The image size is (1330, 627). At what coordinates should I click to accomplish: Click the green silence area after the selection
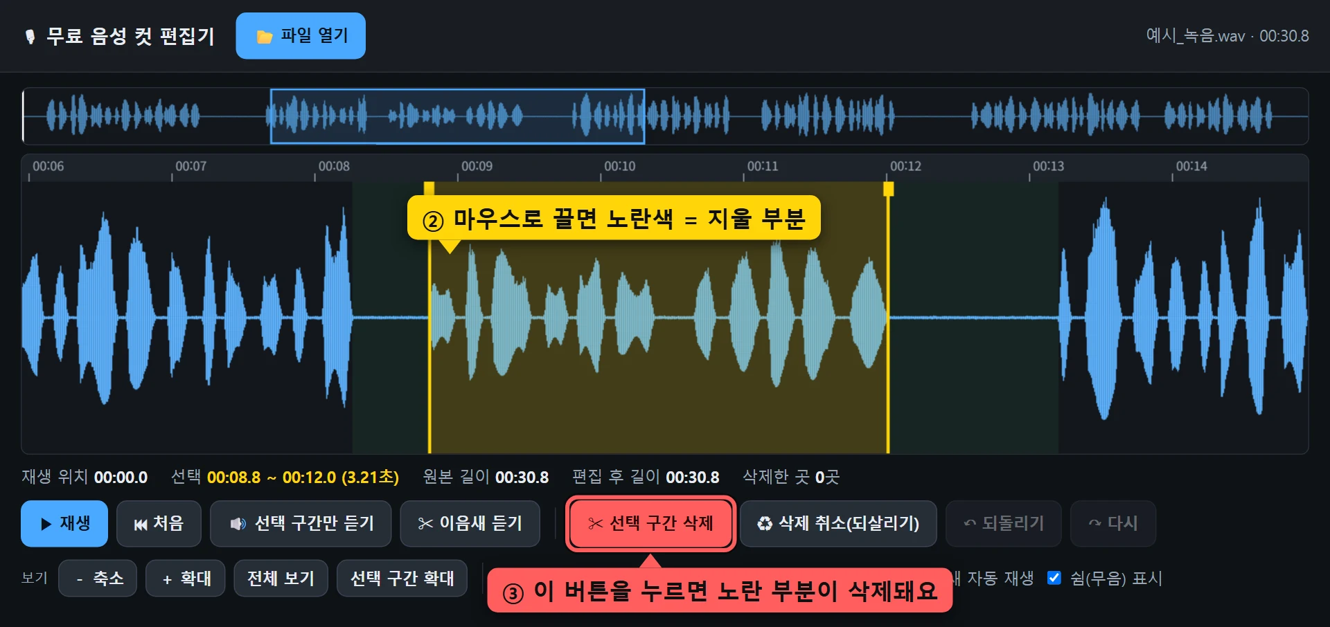click(x=973, y=318)
